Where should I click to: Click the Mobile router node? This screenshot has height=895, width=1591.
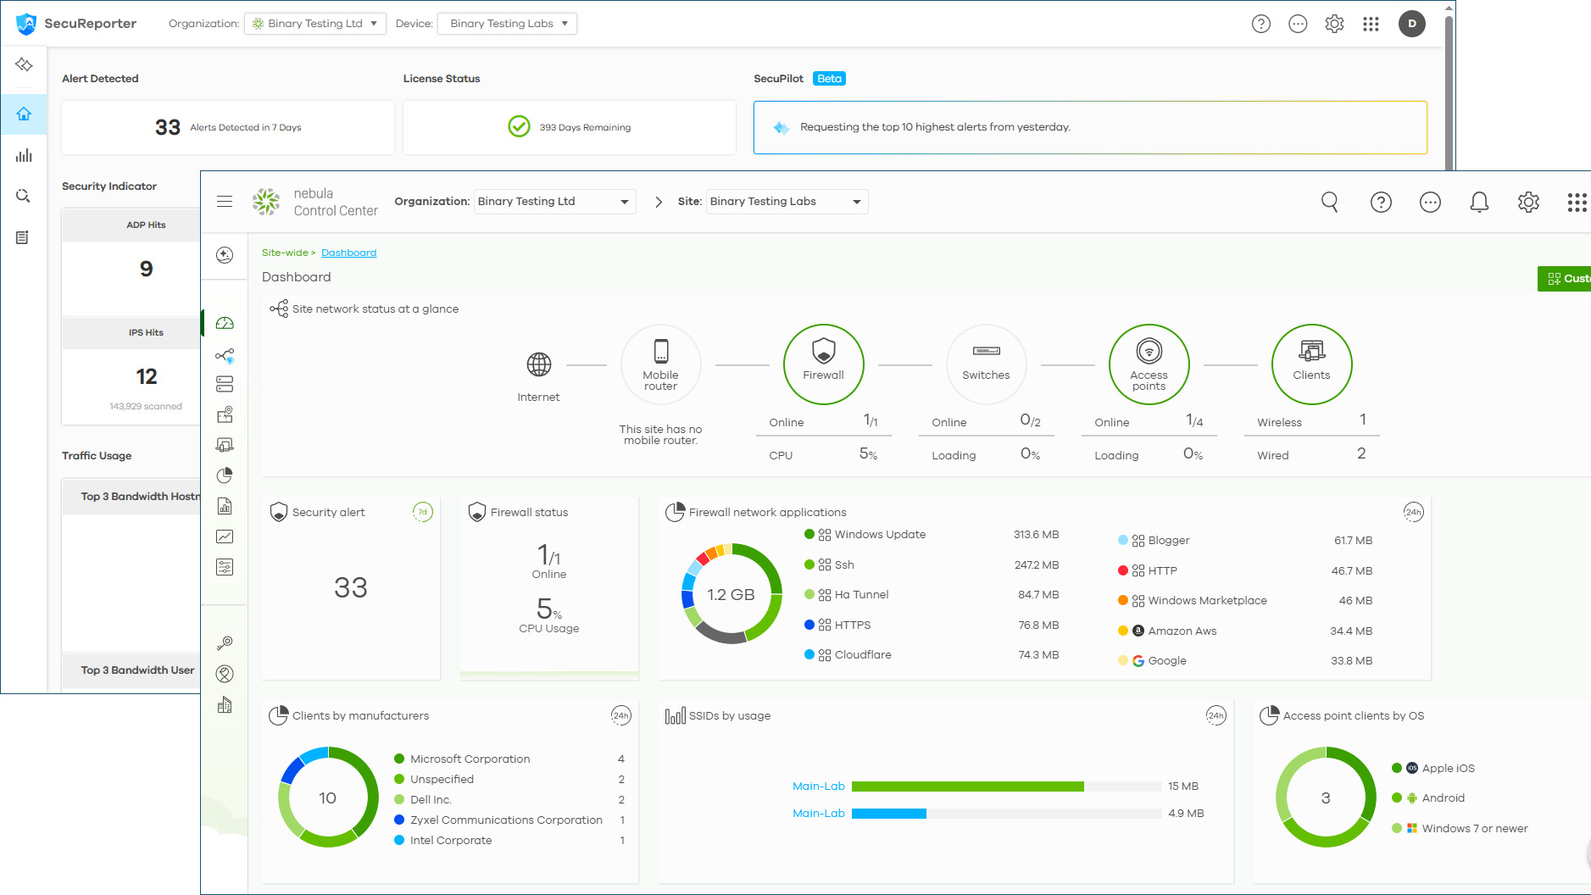point(660,364)
